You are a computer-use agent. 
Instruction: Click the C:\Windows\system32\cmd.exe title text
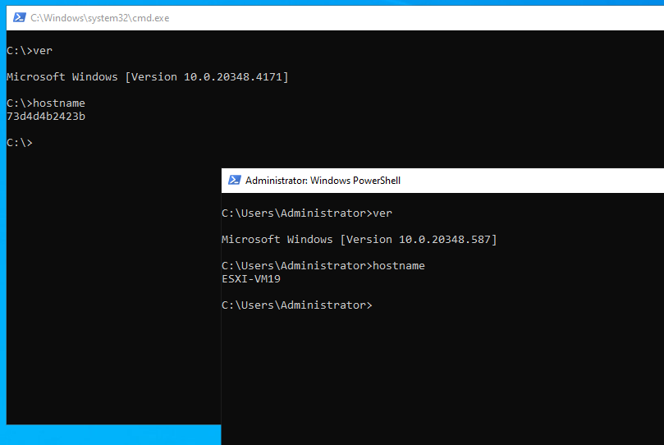99,18
